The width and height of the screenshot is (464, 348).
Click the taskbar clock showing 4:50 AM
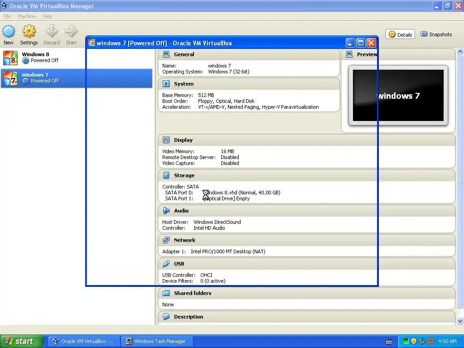(447, 341)
